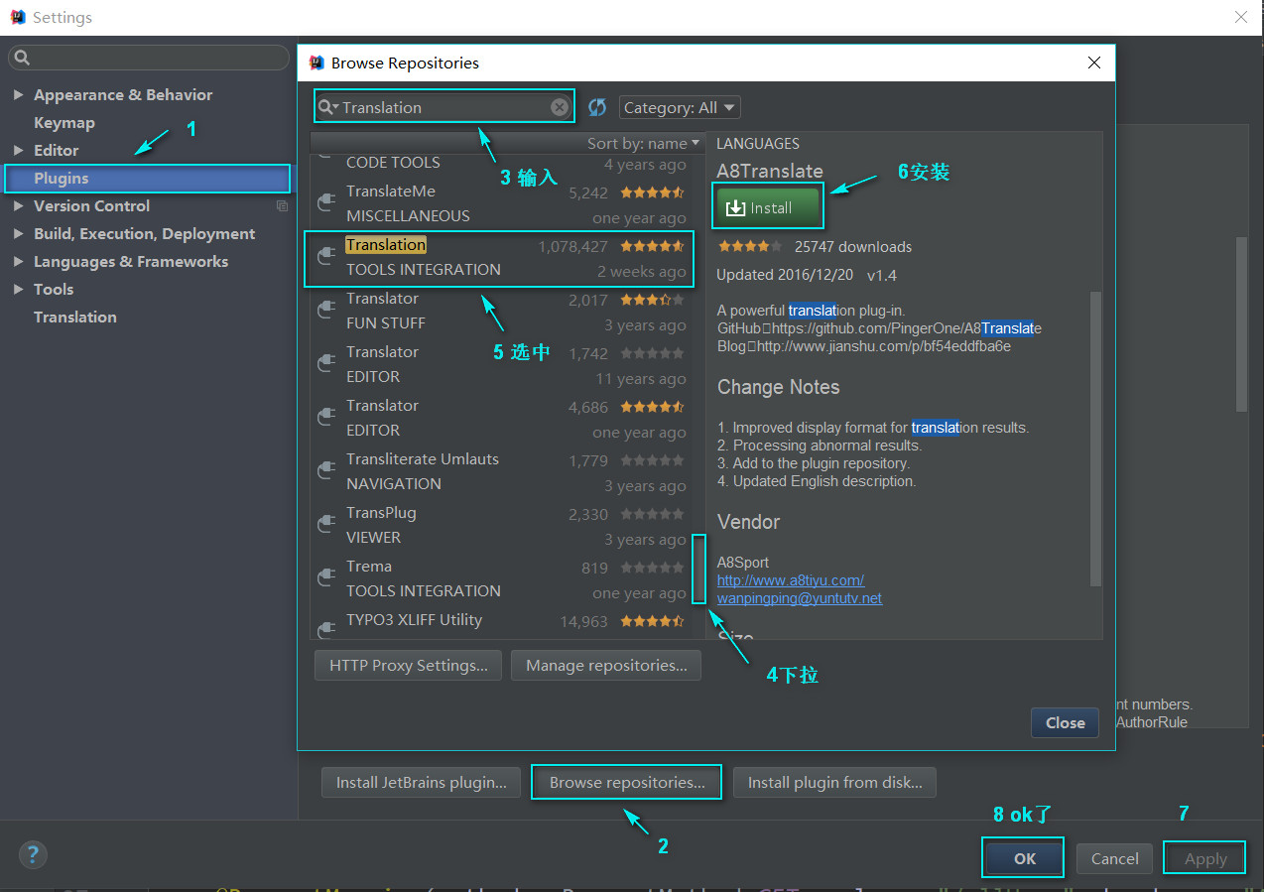Click the plug icon beside Translation
Image resolution: width=1264 pixels, height=892 pixels.
pos(325,257)
